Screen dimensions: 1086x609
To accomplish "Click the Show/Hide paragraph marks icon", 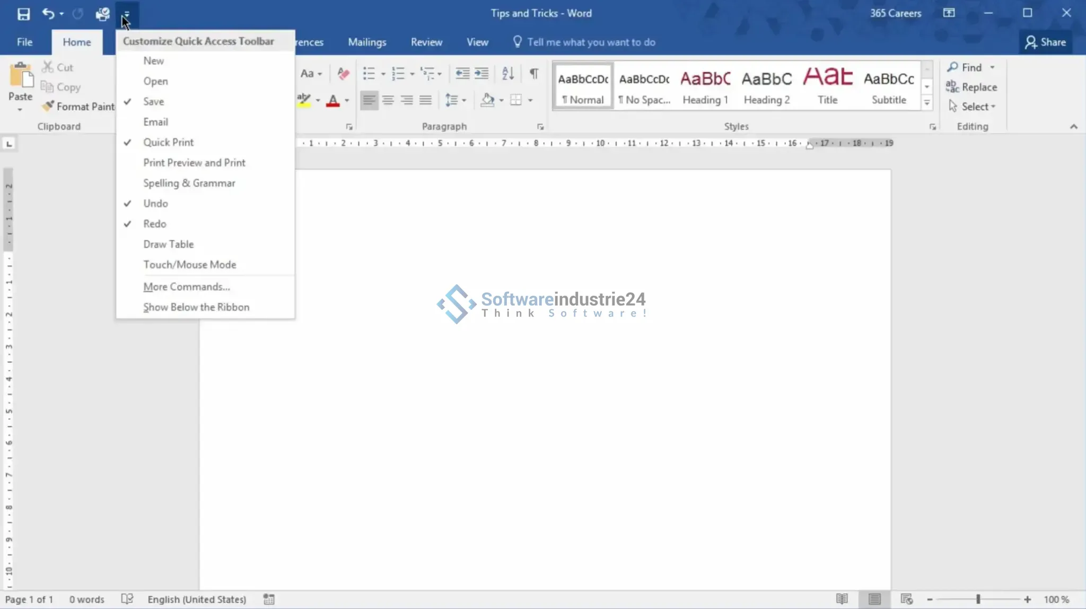I will (534, 73).
